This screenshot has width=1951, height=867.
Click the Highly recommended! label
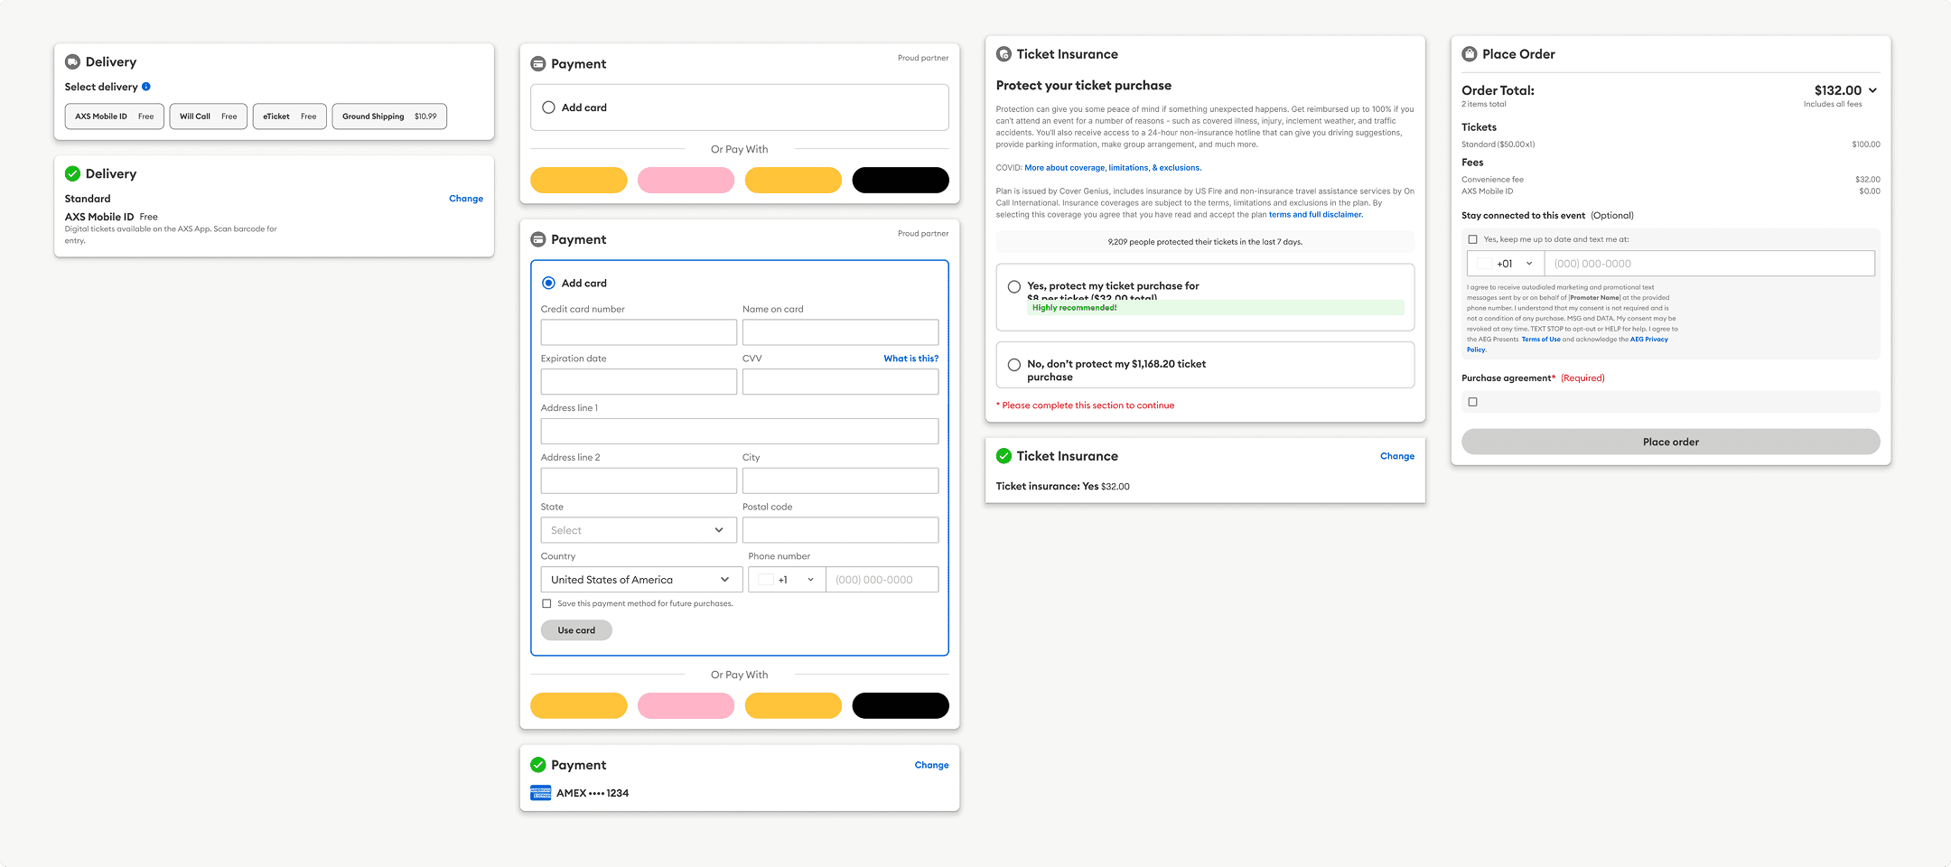pos(1074,308)
